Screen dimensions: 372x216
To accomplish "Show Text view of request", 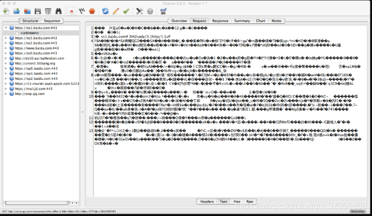I will pos(223,201).
